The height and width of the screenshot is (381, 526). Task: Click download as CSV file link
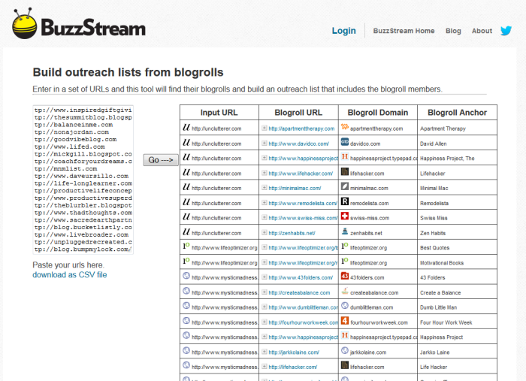tap(70, 275)
